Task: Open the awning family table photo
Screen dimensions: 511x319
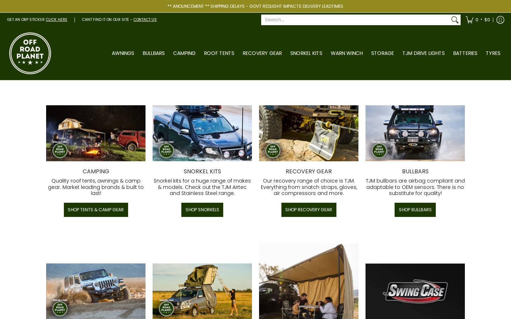Action: point(309,281)
